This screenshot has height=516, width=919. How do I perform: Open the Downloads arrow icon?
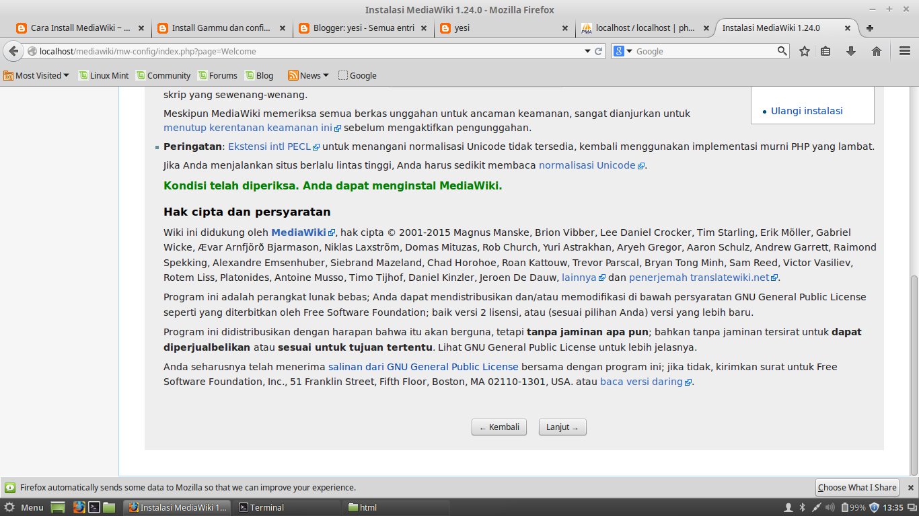(850, 51)
